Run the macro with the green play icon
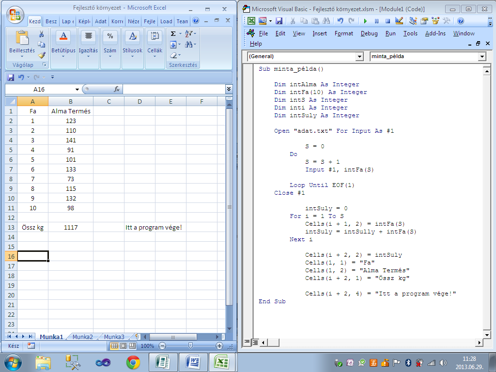This screenshot has height=372, width=496. [x=365, y=21]
